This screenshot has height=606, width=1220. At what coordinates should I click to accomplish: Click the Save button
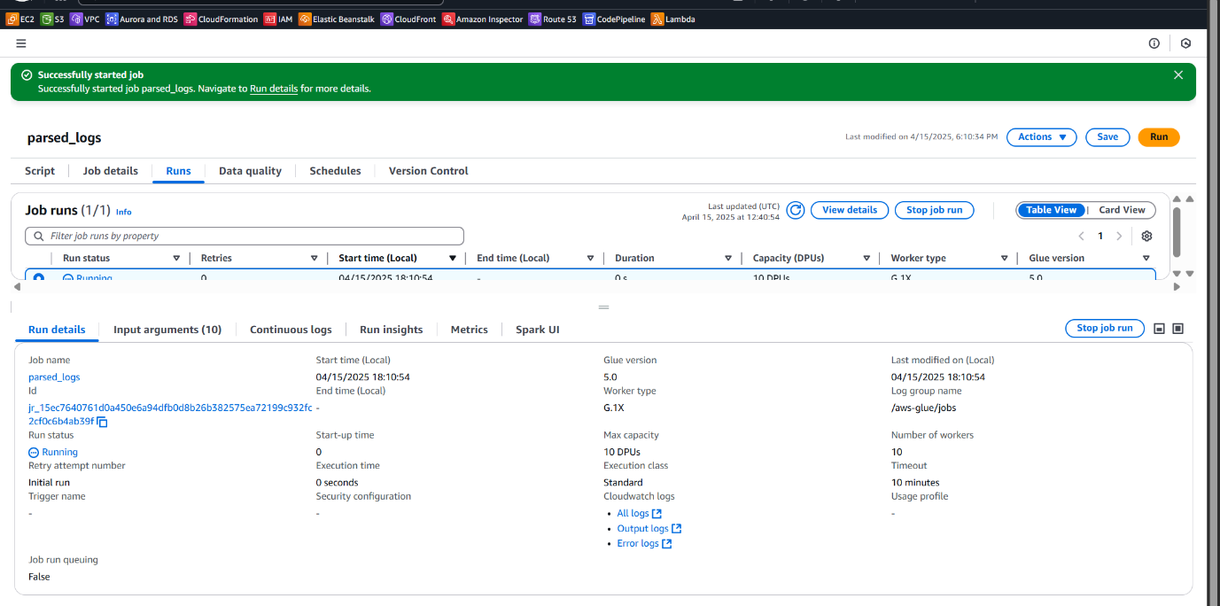1107,137
